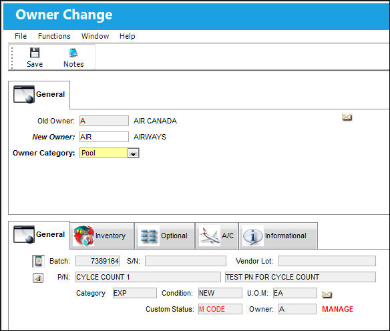Switch to the Inventory tab

[x=102, y=236]
